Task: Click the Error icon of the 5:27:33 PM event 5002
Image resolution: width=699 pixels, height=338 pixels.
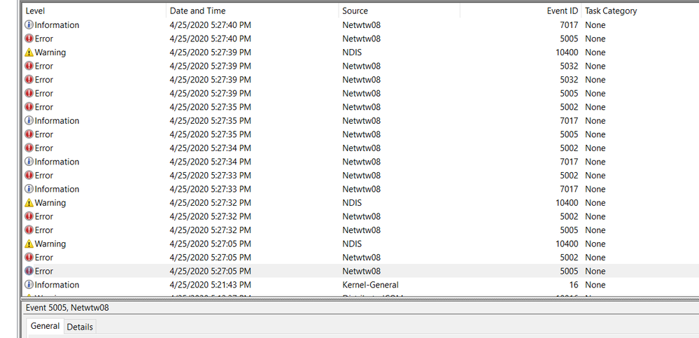Action: tap(29, 175)
